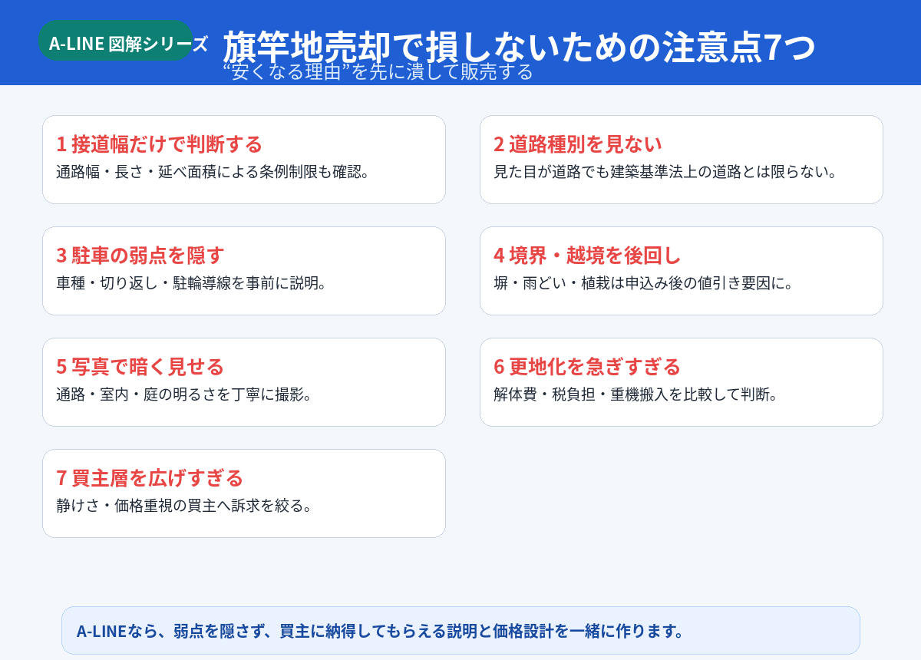Select heading 7 買主層を広げすぎる
Screen dimensions: 921x660
[x=150, y=477]
